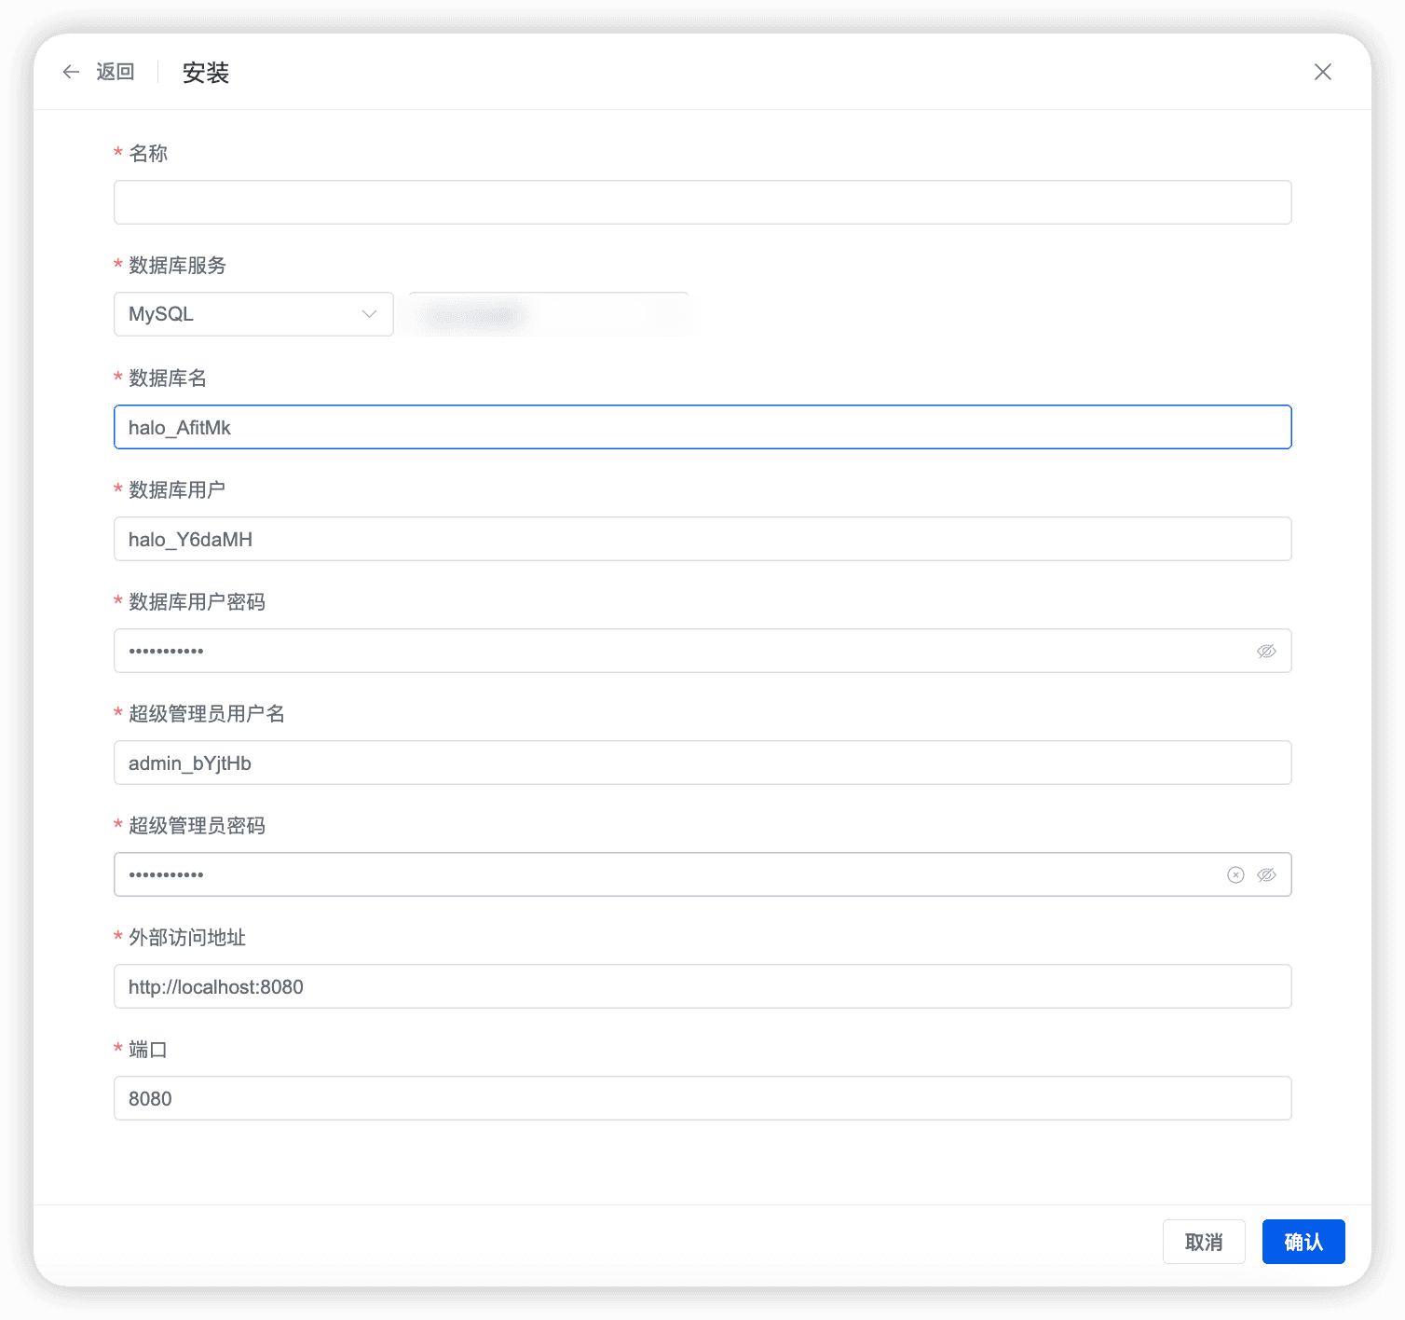Click the back arrow icon

(71, 72)
